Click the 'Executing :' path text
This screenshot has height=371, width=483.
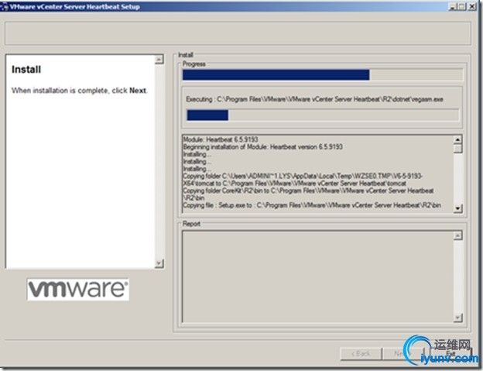tap(314, 99)
